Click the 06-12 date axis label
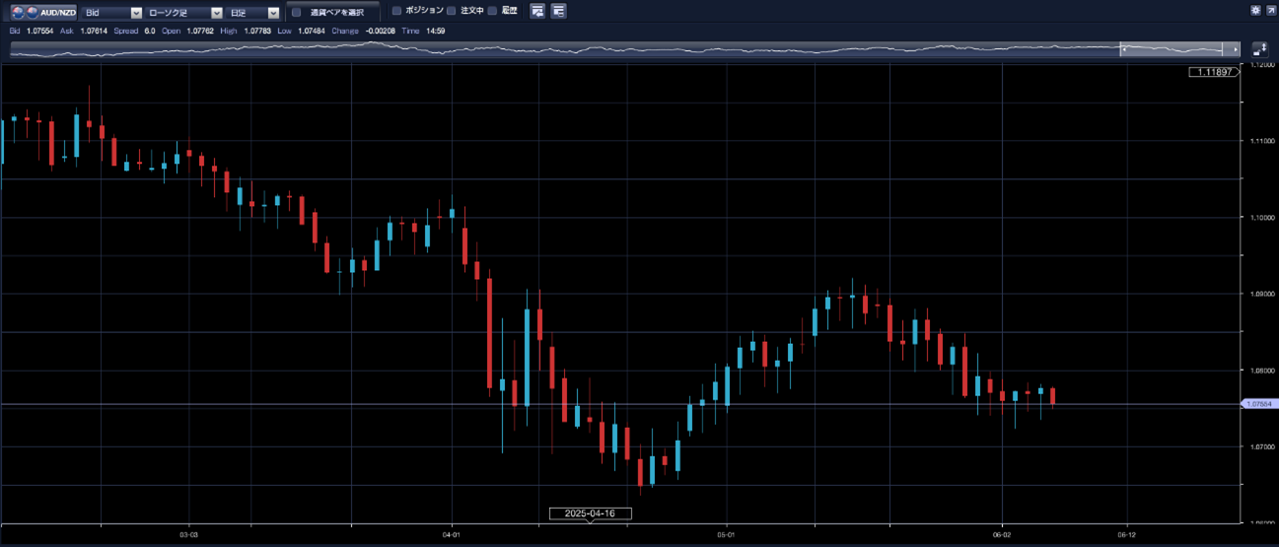The height and width of the screenshot is (547, 1279). tap(1127, 534)
